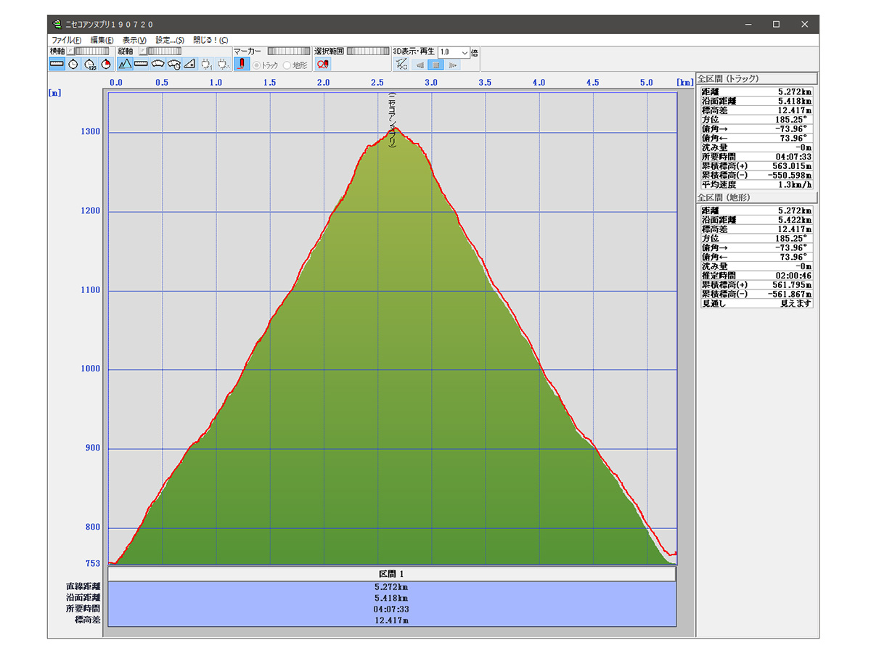This screenshot has height=653, width=871.
Task: Collapse the 全区間 (トラック) panel header
Action: tap(756, 78)
